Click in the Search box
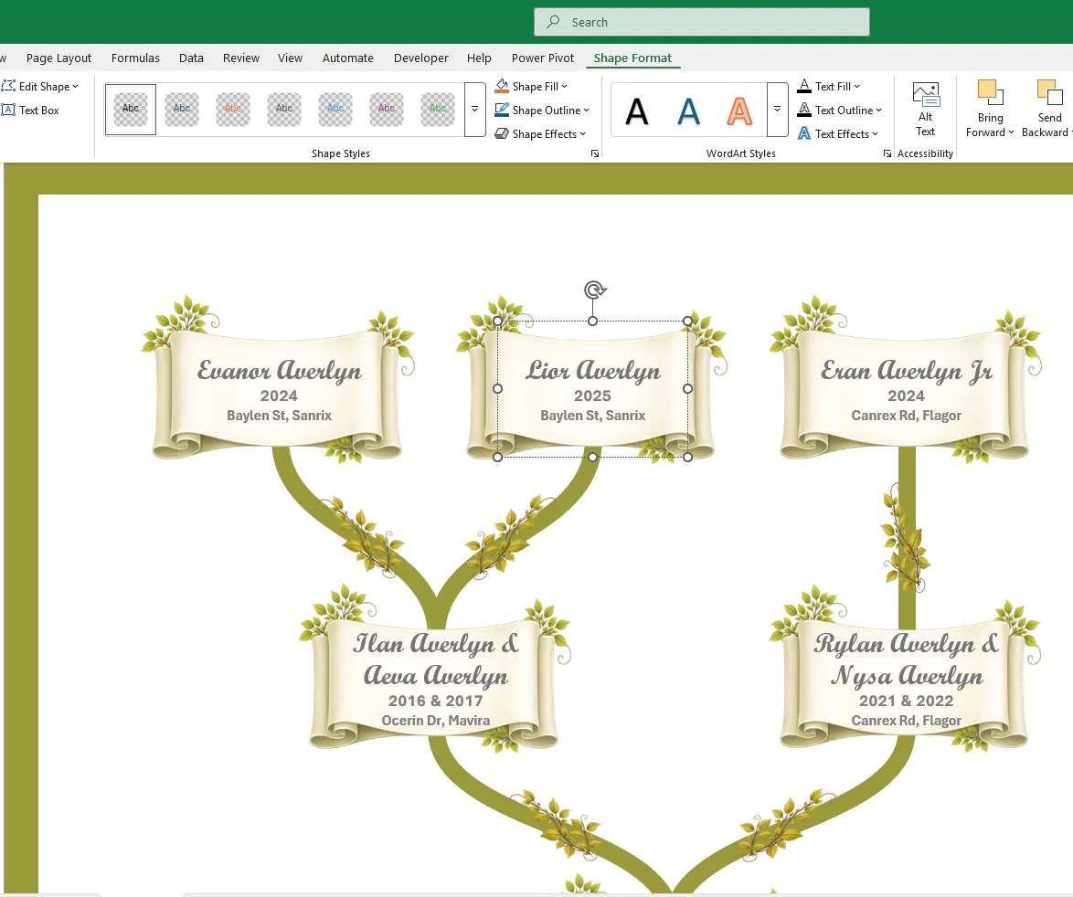 702,22
